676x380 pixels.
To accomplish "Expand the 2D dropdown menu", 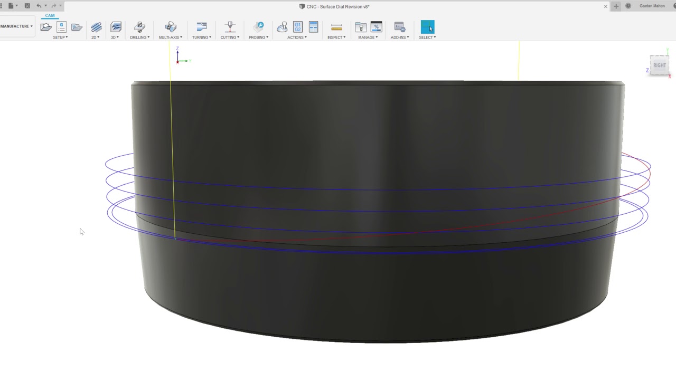I will (x=96, y=37).
